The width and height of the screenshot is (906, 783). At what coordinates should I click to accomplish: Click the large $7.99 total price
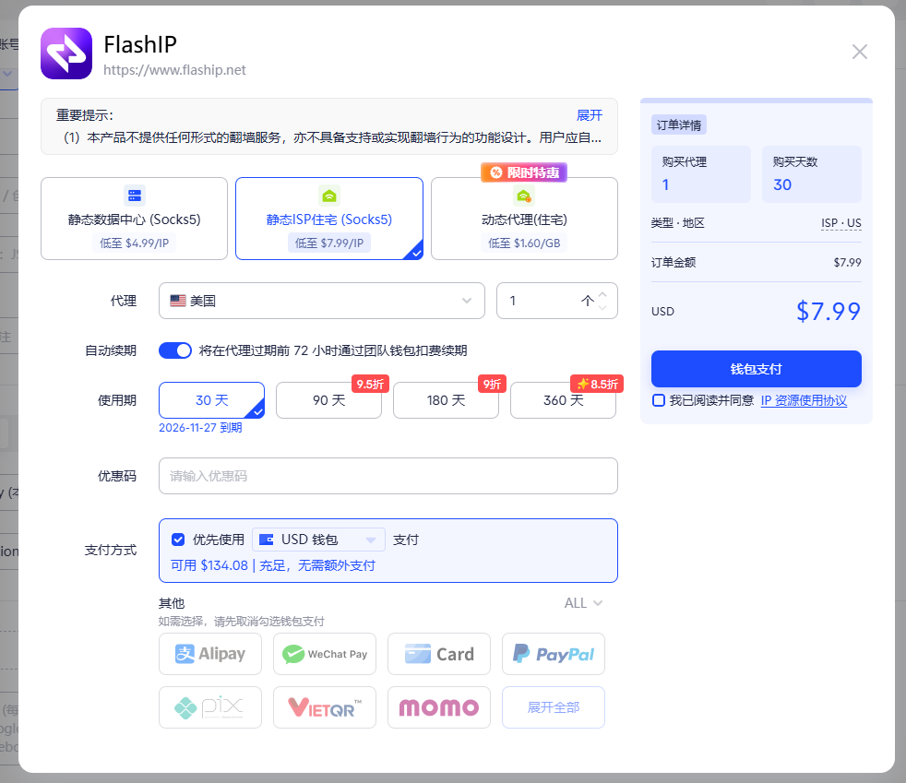tap(829, 311)
